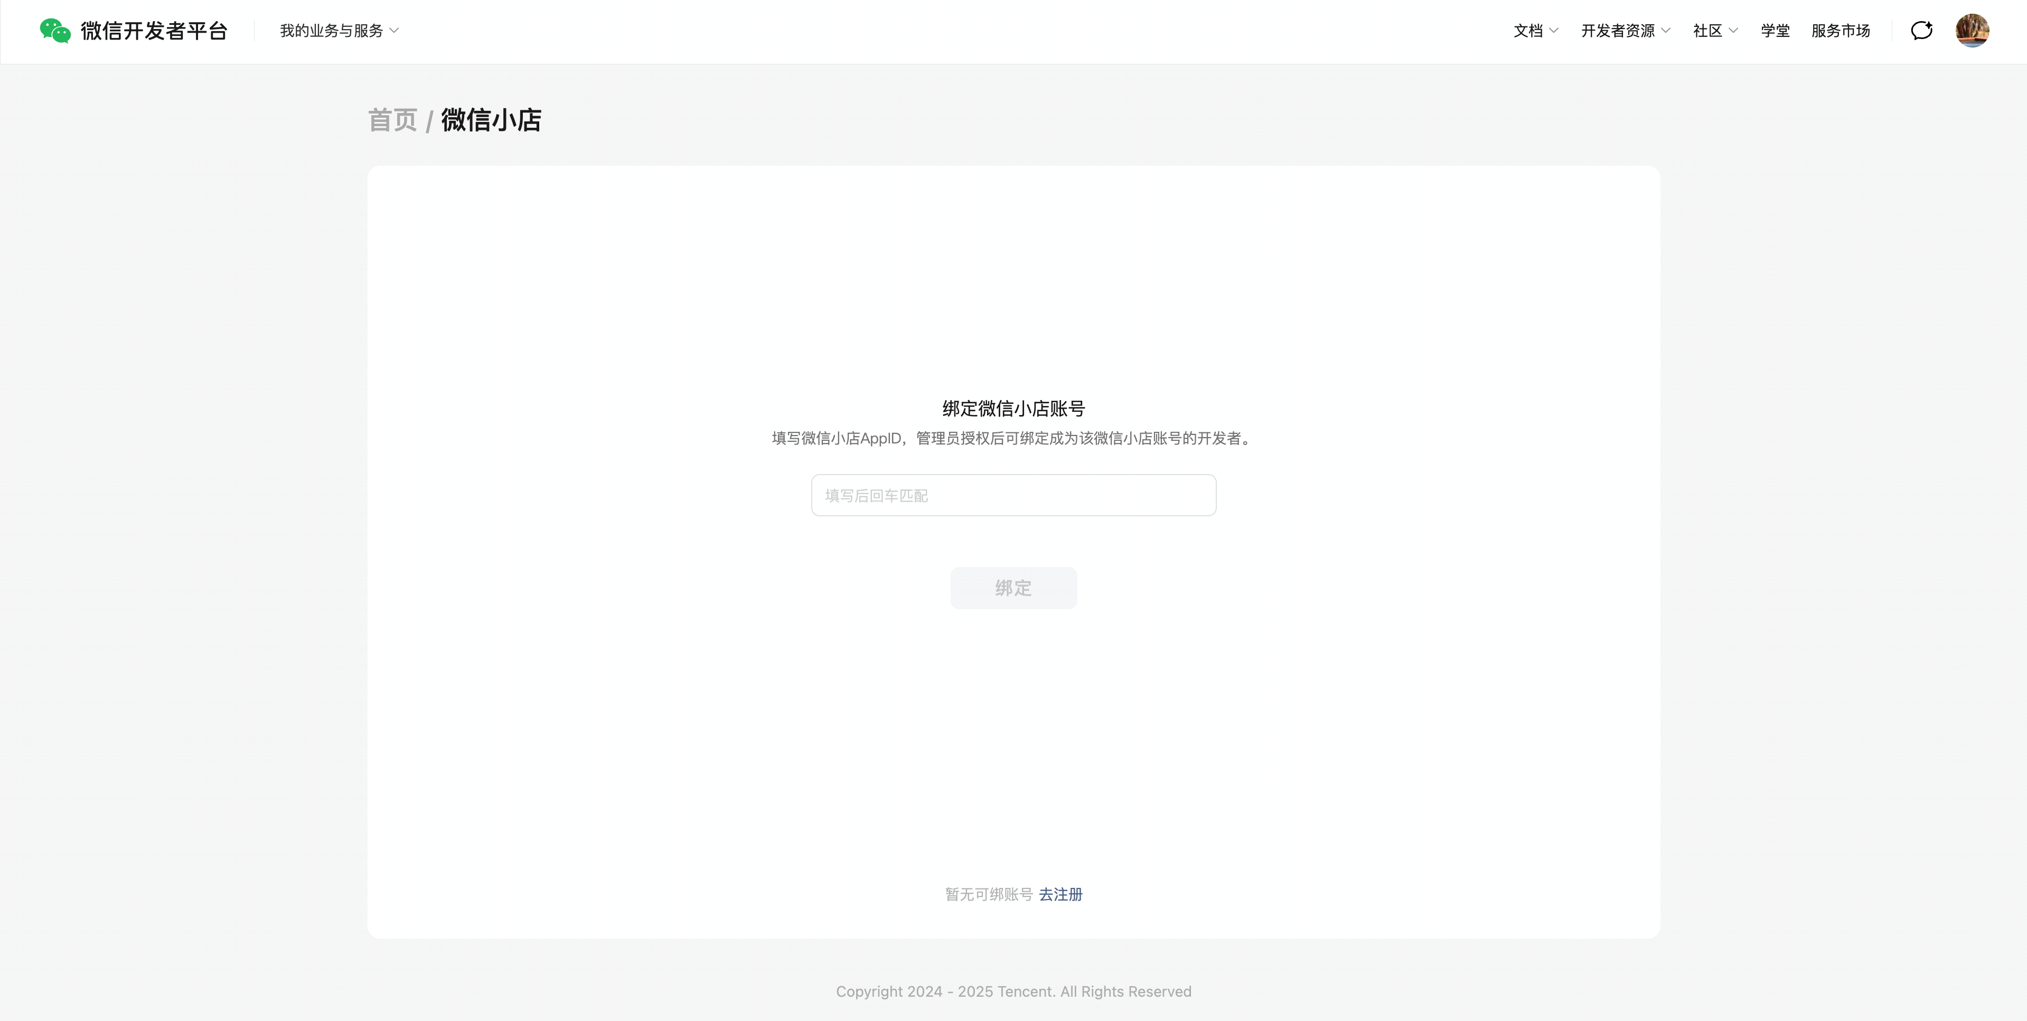Click the chevron beside 我的业务与服务
Screen dimensions: 2027x1021
click(x=394, y=31)
